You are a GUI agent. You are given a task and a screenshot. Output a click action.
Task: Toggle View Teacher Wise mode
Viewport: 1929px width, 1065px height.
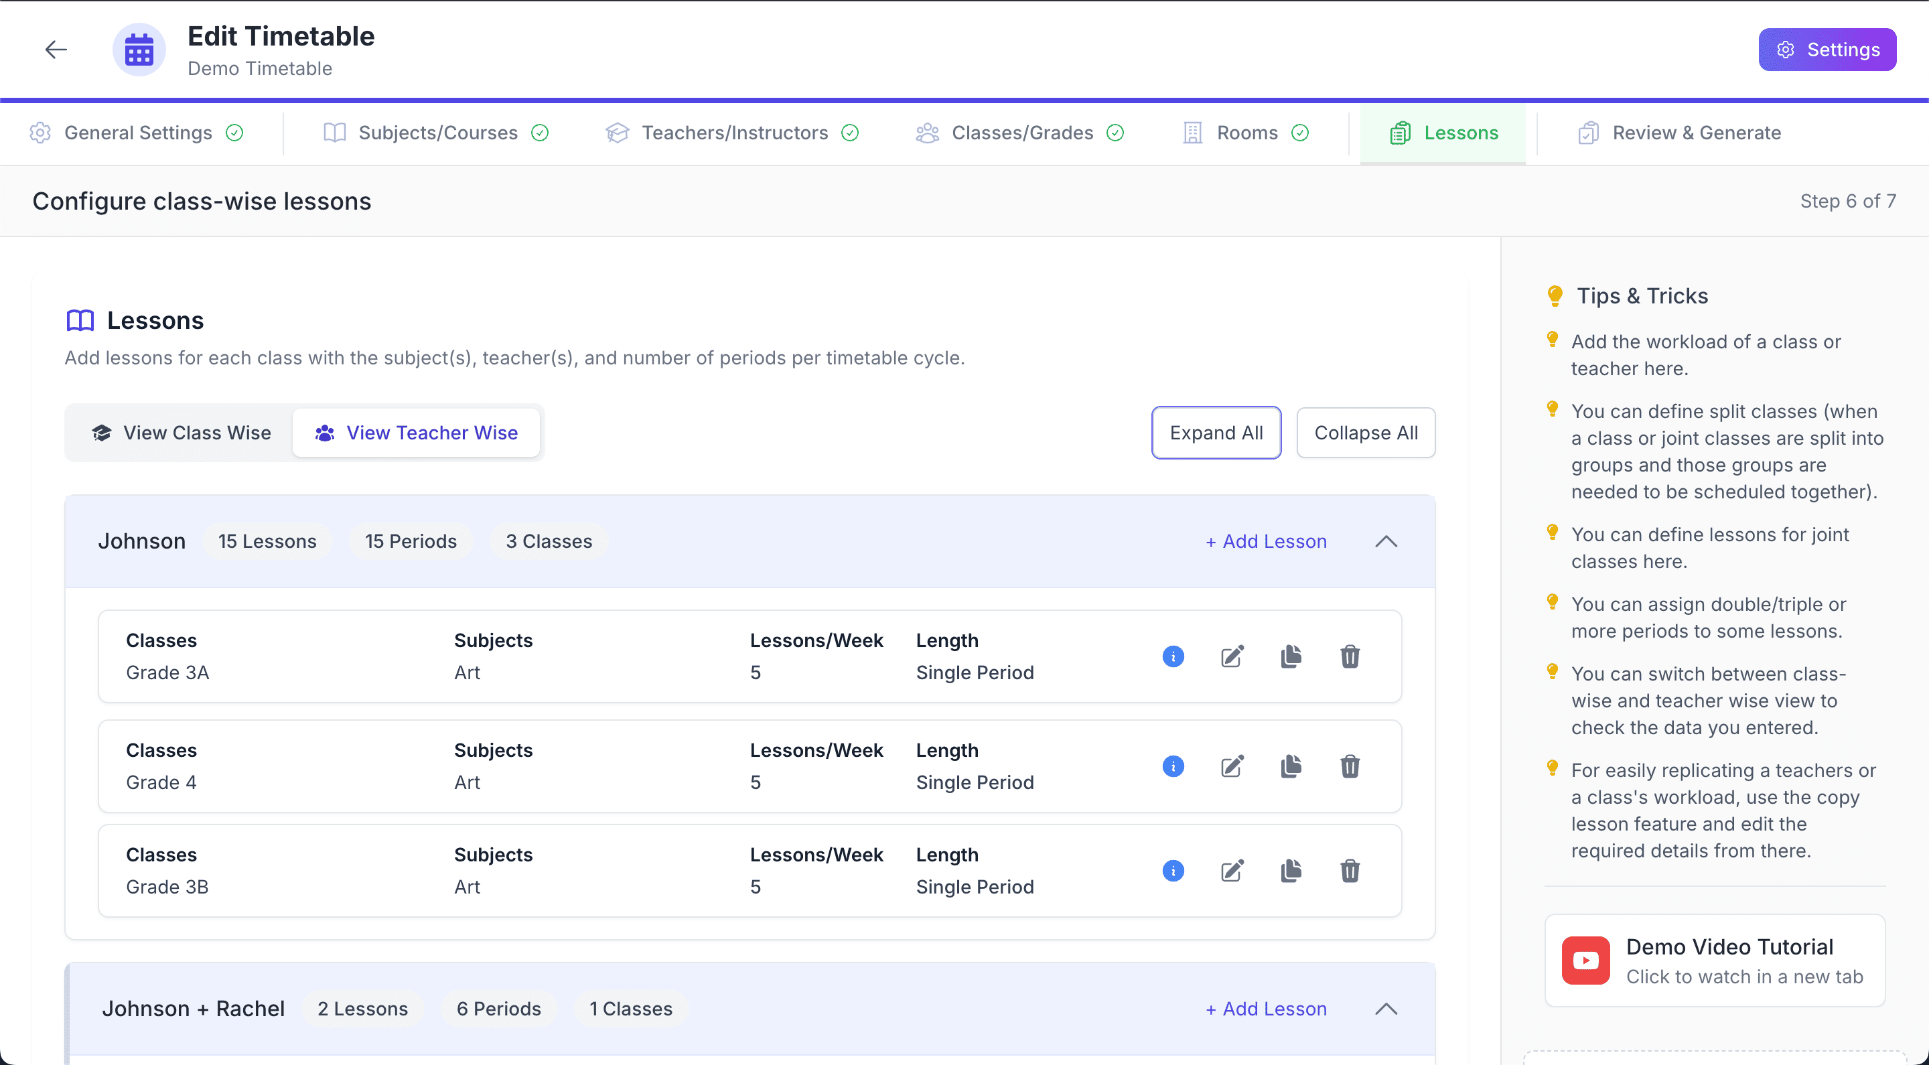tap(417, 433)
